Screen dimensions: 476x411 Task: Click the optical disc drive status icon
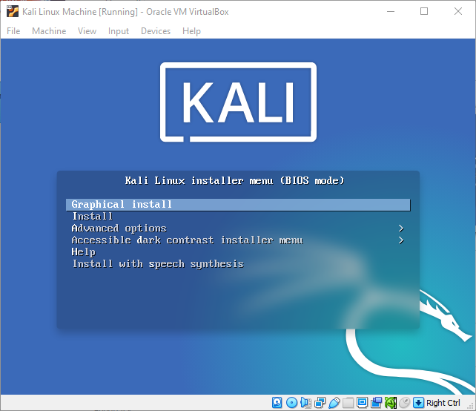pyautogui.click(x=291, y=403)
